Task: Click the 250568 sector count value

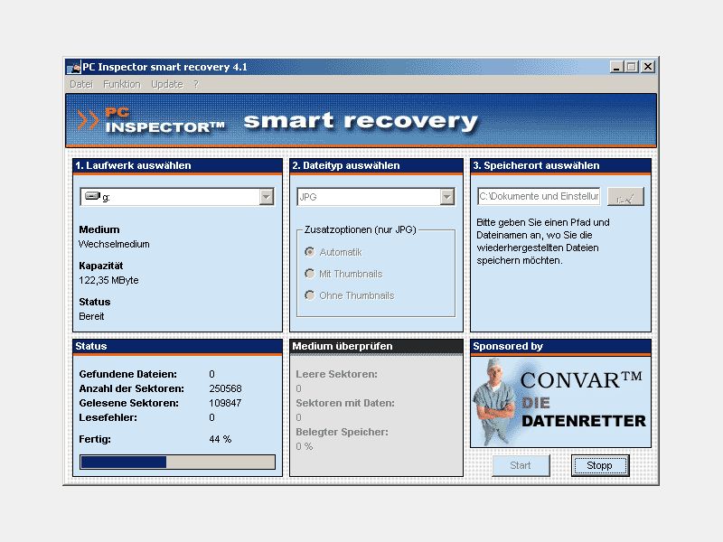Action: tap(225, 388)
